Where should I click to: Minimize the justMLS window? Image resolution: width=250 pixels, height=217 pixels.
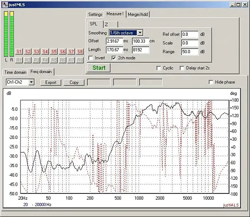click(232, 5)
